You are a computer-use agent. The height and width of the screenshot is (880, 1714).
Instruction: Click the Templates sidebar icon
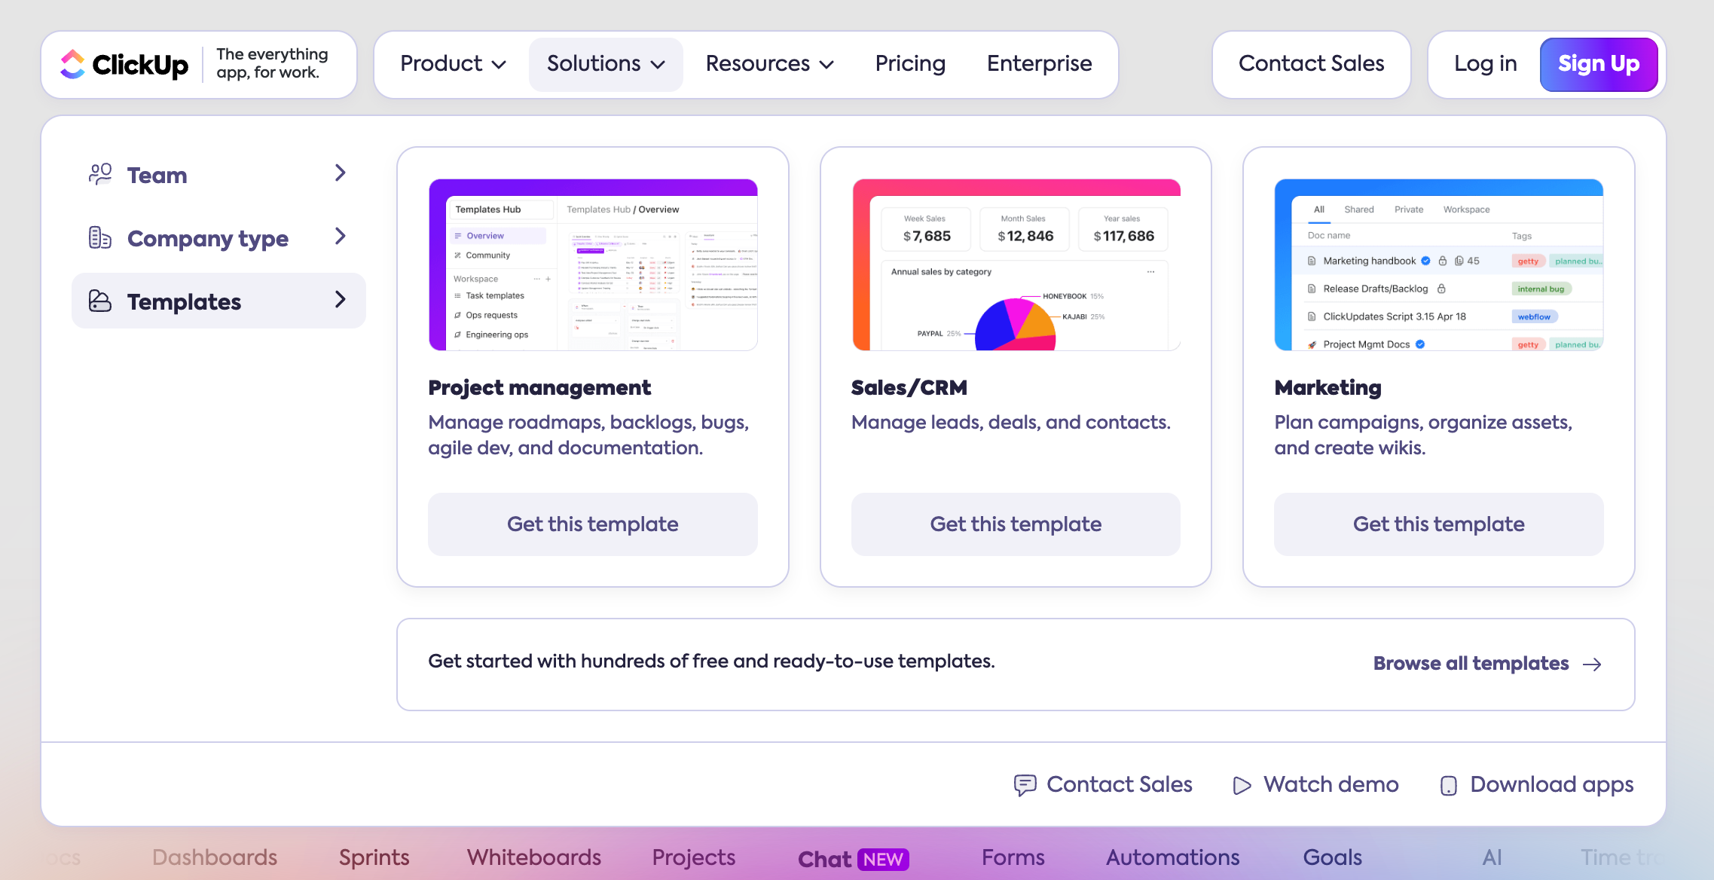100,301
